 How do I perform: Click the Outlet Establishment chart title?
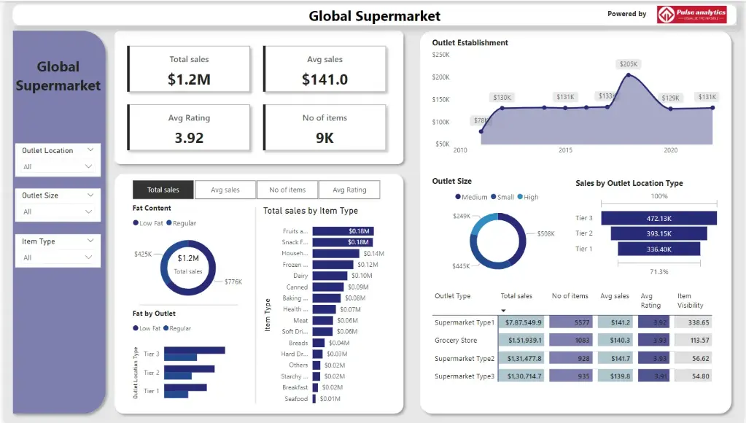pos(470,43)
